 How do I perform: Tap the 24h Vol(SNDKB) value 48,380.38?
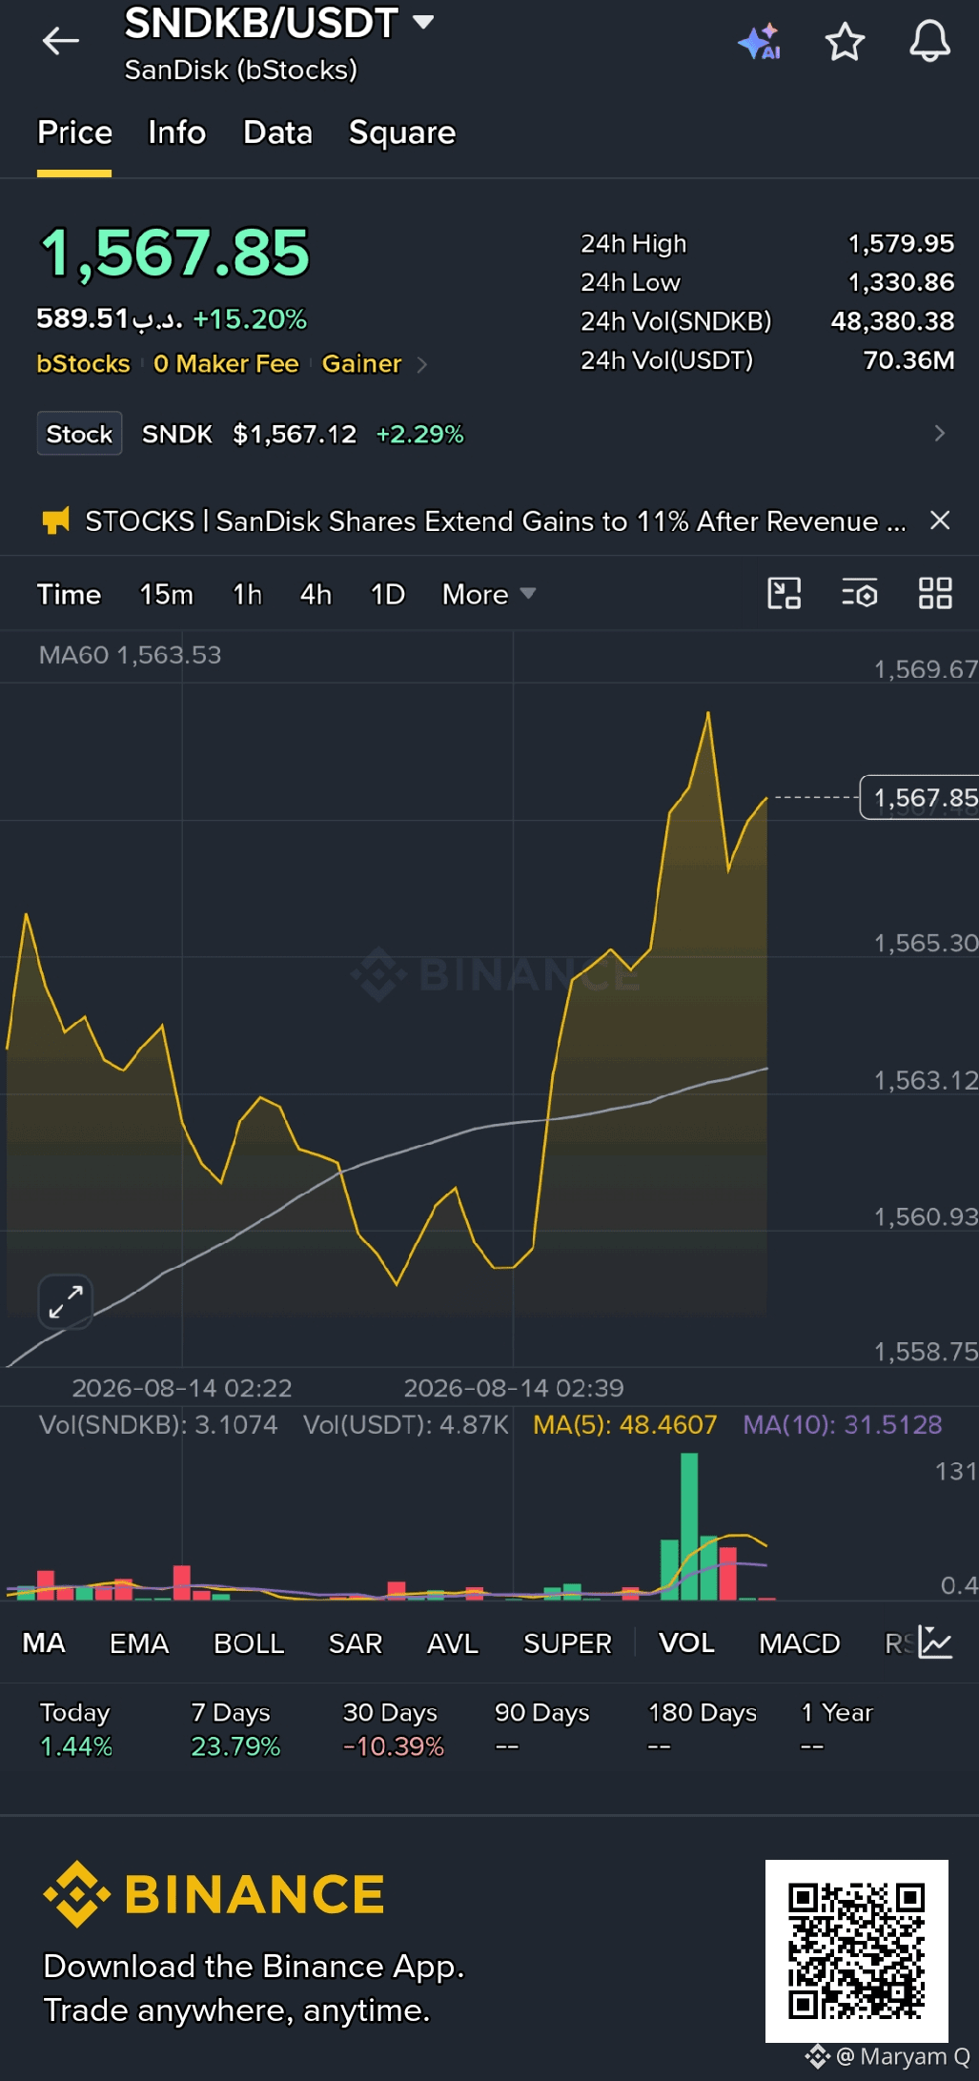(892, 321)
